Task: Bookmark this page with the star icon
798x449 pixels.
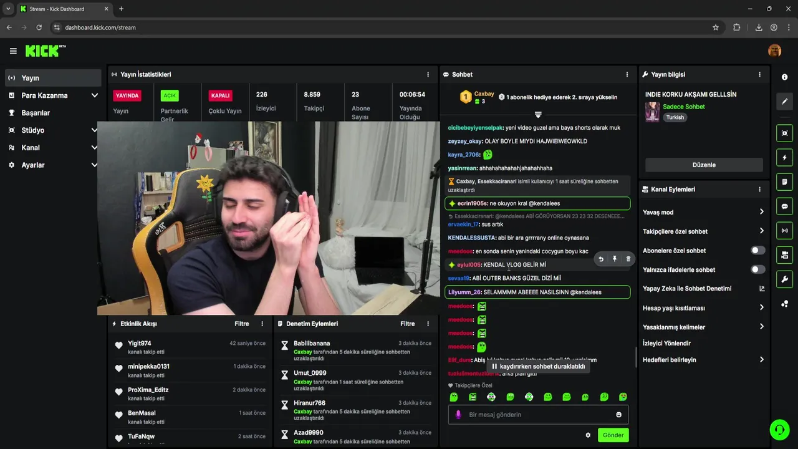Action: coord(716,27)
